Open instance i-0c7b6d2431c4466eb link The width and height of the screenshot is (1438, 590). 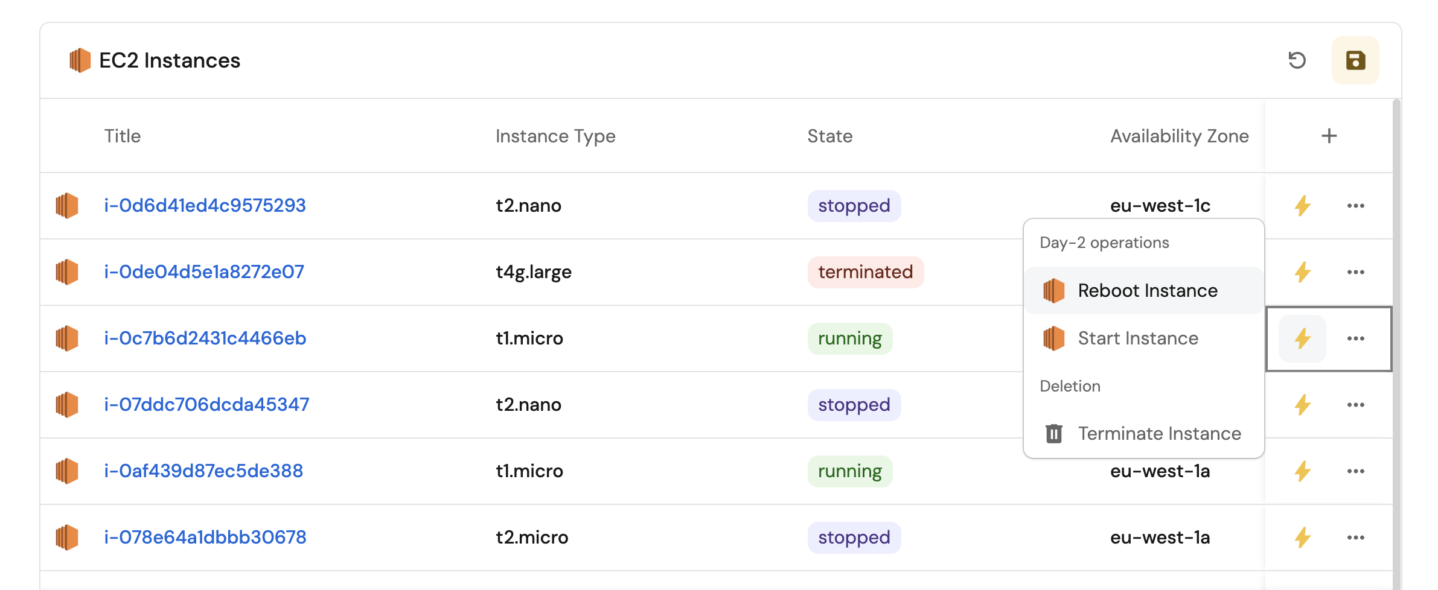pos(205,338)
